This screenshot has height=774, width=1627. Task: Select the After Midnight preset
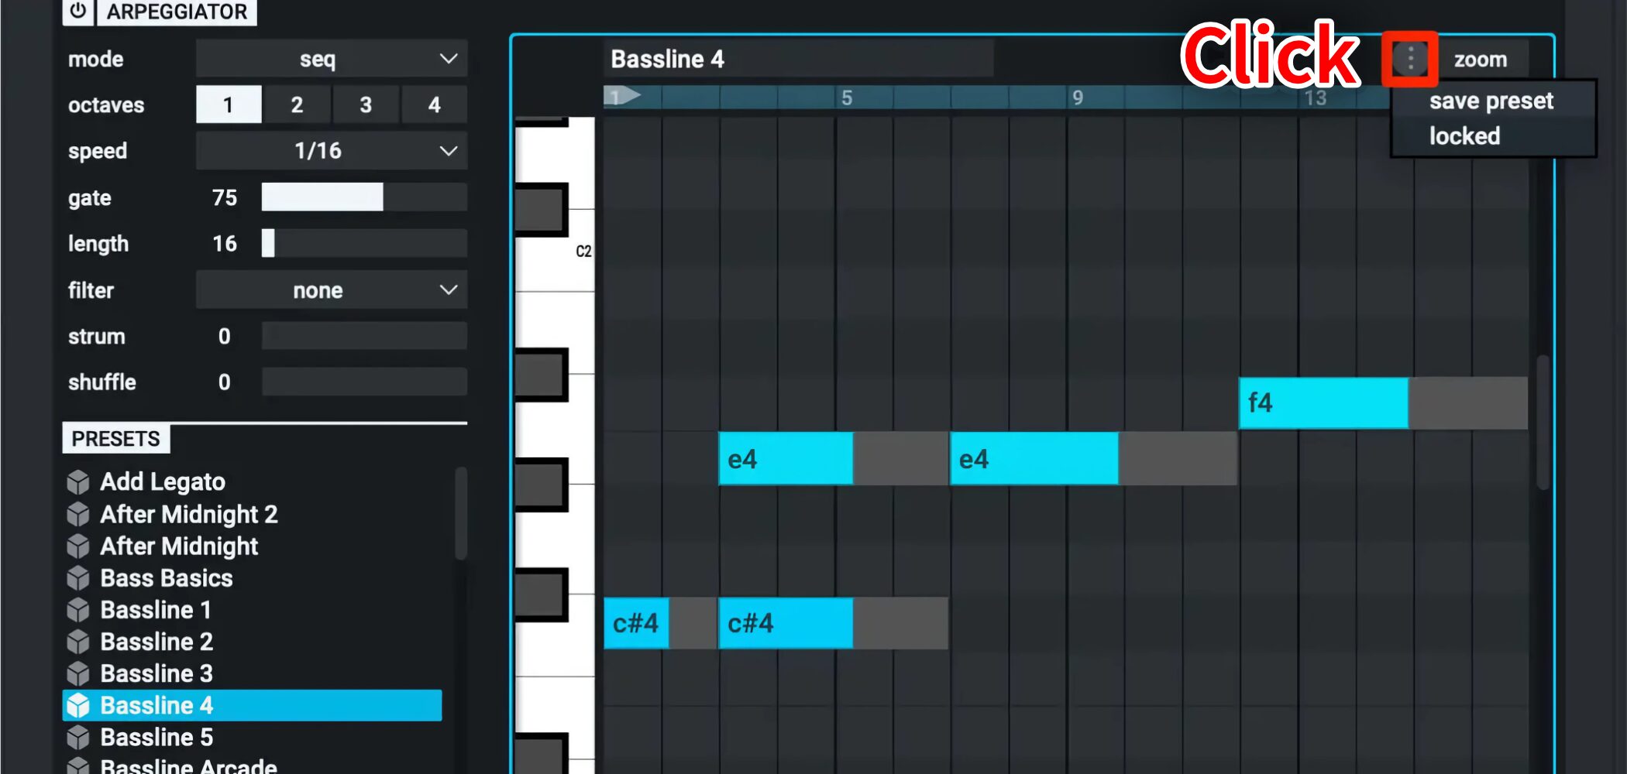[253, 546]
